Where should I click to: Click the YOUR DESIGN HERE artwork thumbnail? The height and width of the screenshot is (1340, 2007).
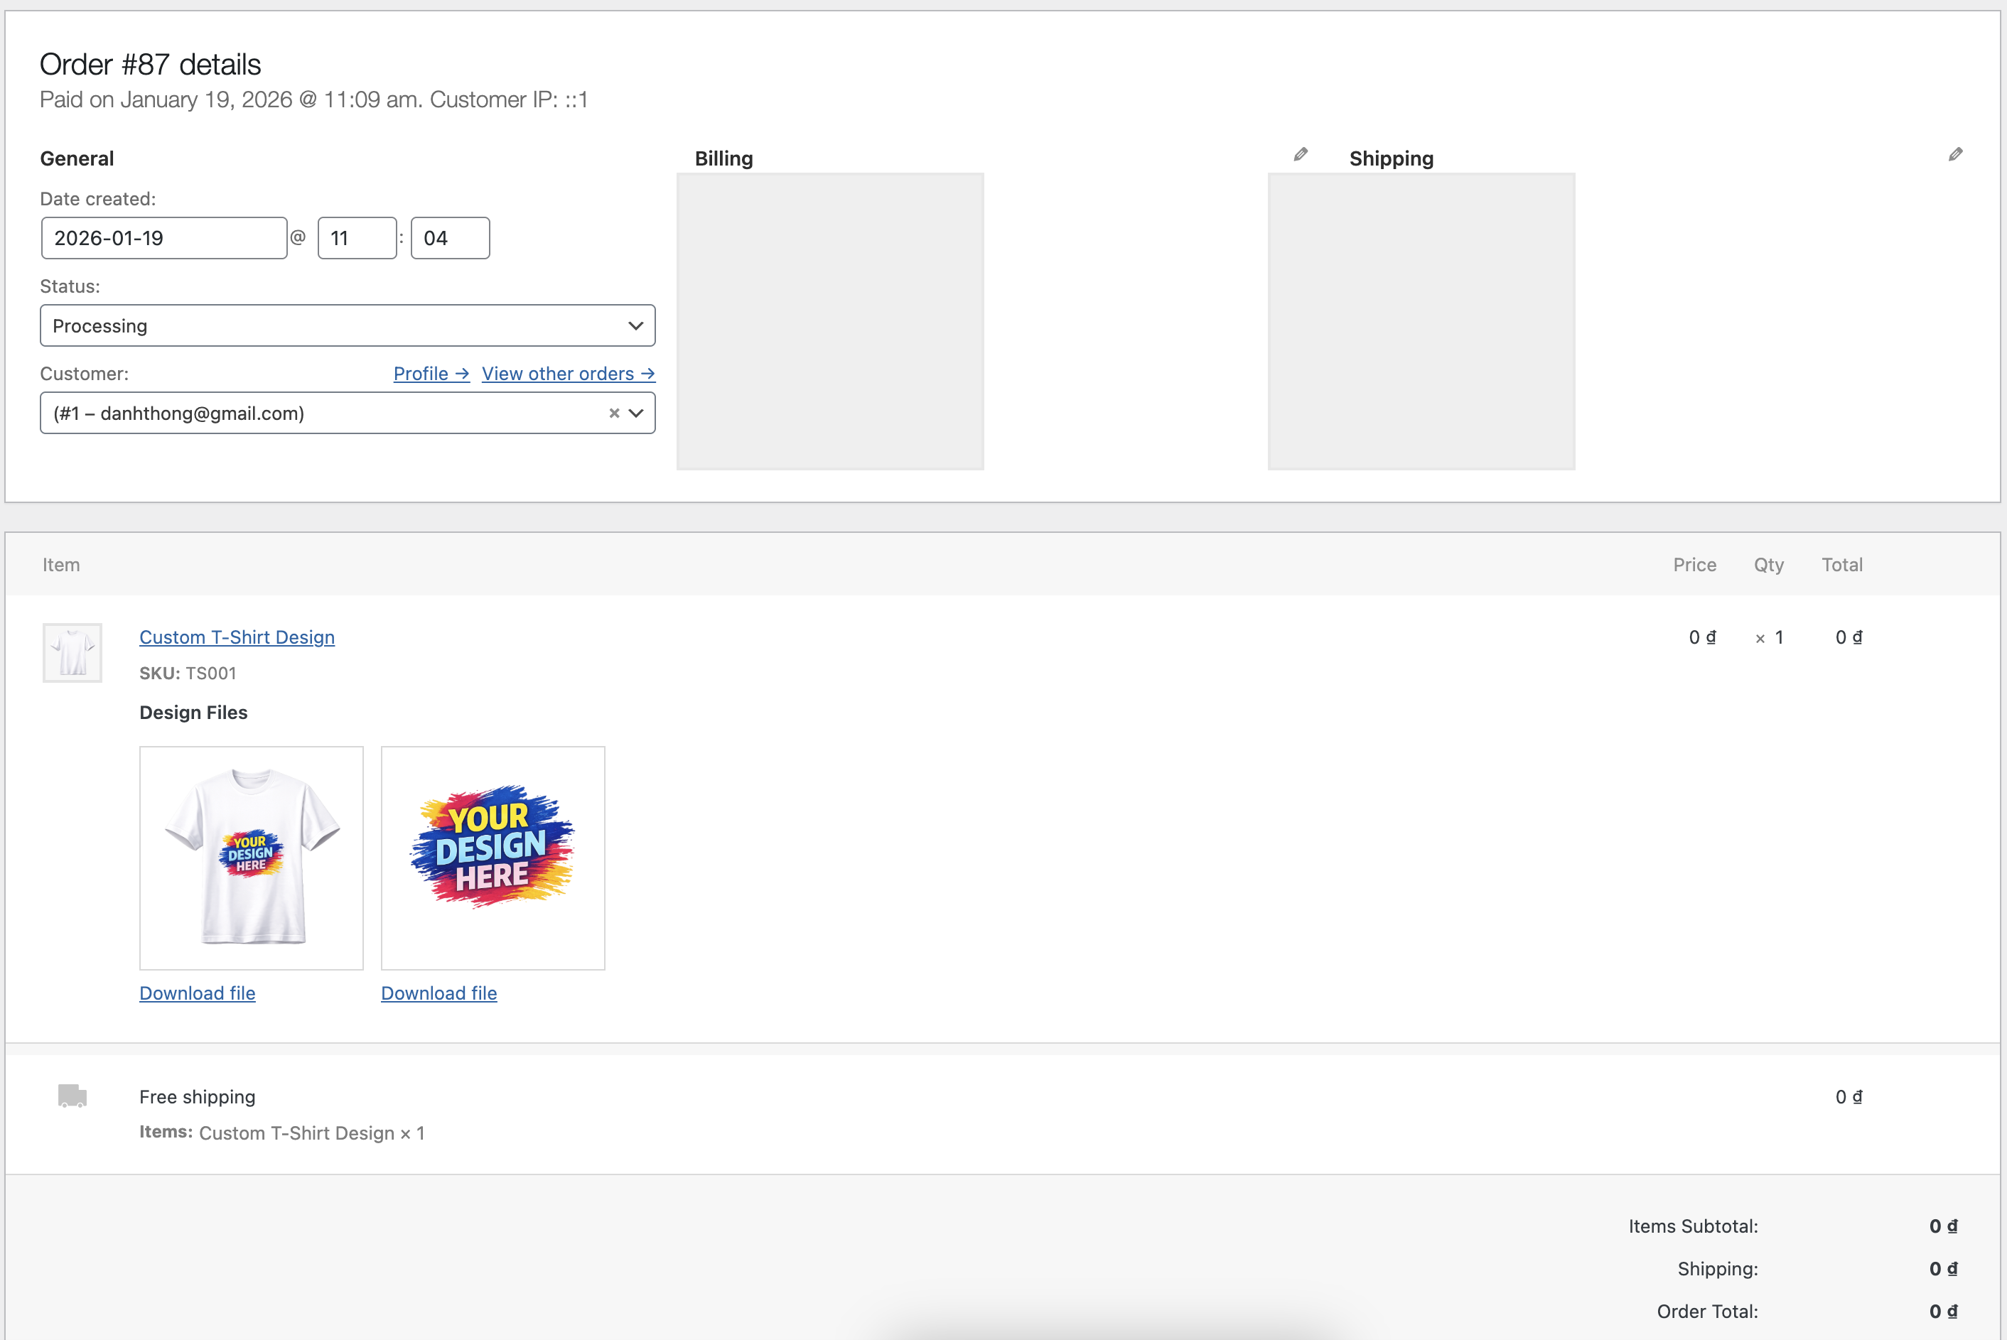coord(493,858)
